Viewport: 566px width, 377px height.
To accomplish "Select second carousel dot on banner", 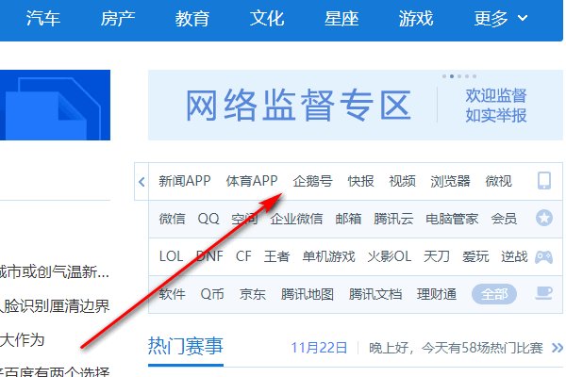I will click(452, 76).
